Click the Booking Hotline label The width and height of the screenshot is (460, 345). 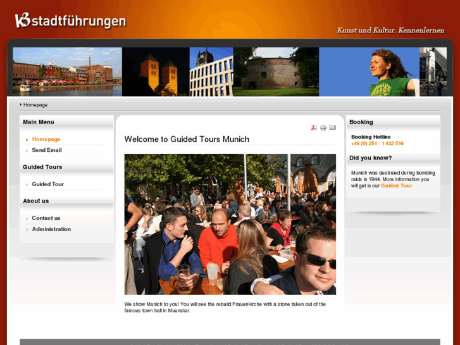point(371,137)
